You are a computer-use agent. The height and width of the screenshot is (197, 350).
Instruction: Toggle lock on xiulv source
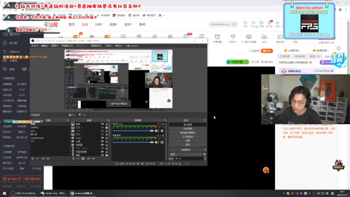[x=106, y=138]
